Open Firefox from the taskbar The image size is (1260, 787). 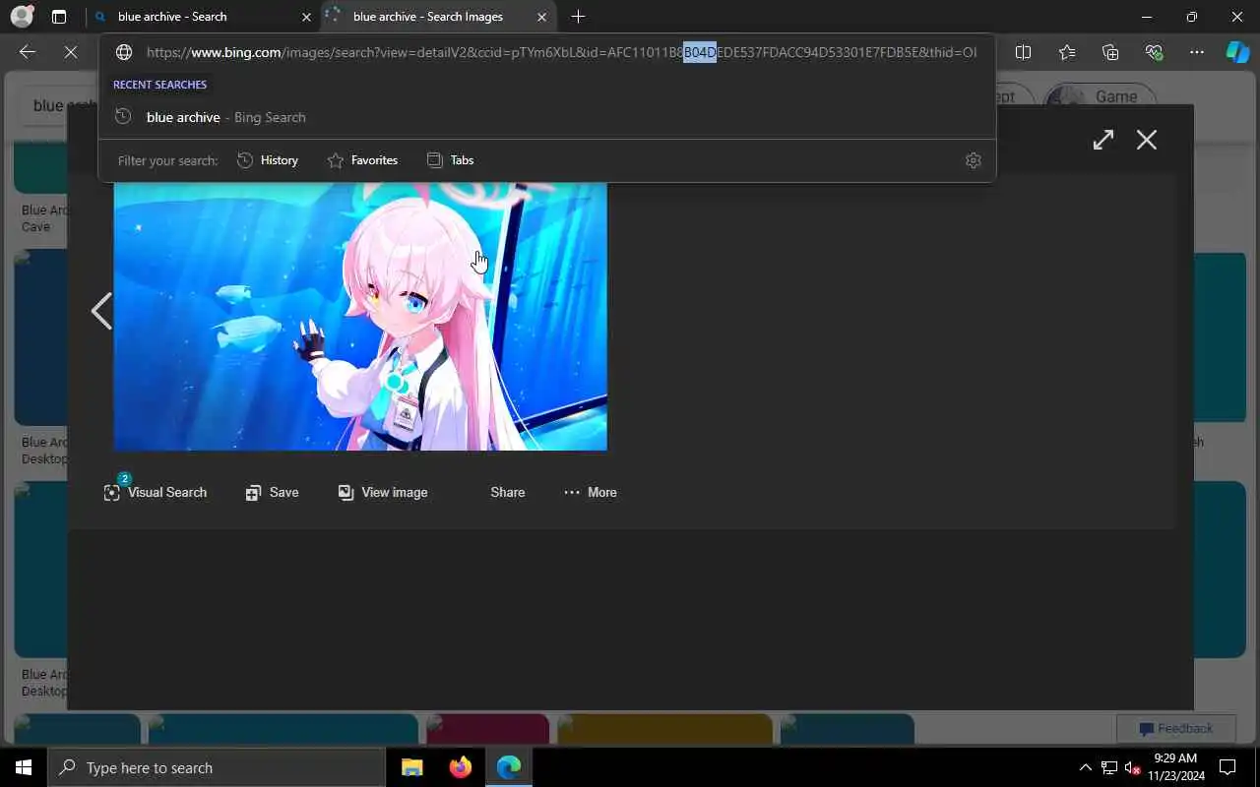point(460,767)
